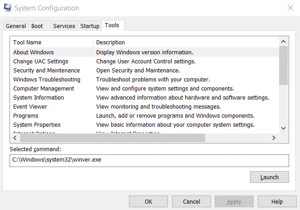
Task: Close the System Configuration window
Action: click(x=290, y=8)
